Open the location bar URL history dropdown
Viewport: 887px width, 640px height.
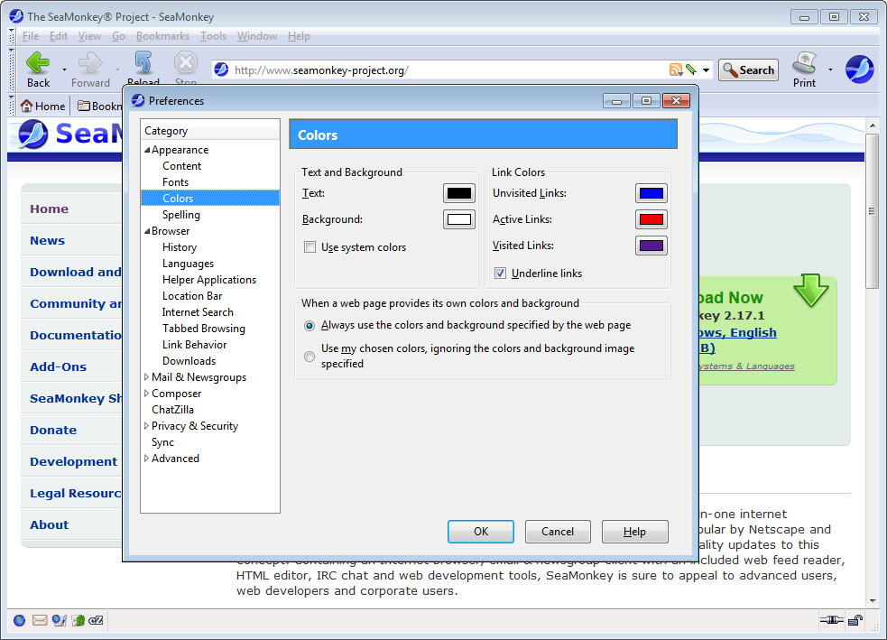coord(706,70)
